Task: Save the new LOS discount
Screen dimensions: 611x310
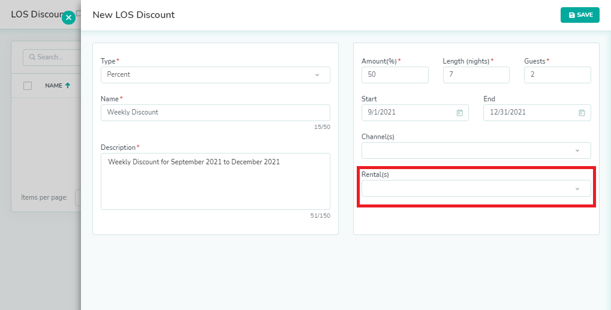Action: click(x=580, y=15)
